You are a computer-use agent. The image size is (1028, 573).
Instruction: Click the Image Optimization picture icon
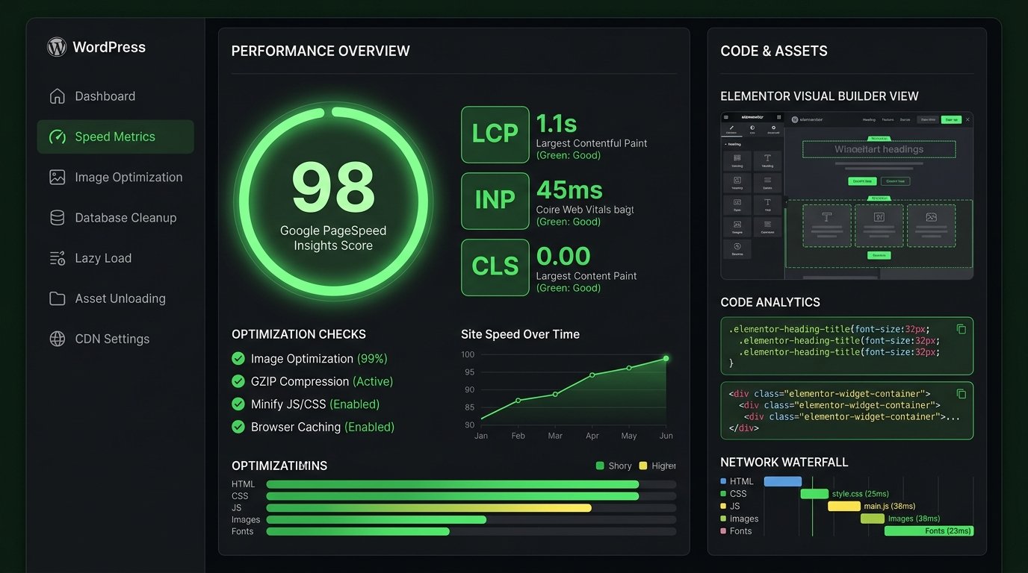point(57,177)
